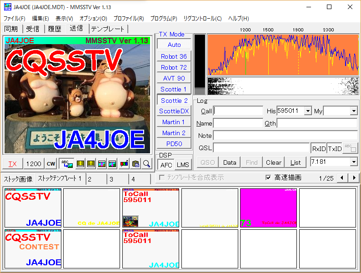Open オプション(O) menu
The height and width of the screenshot is (273, 361).
tap(93, 19)
